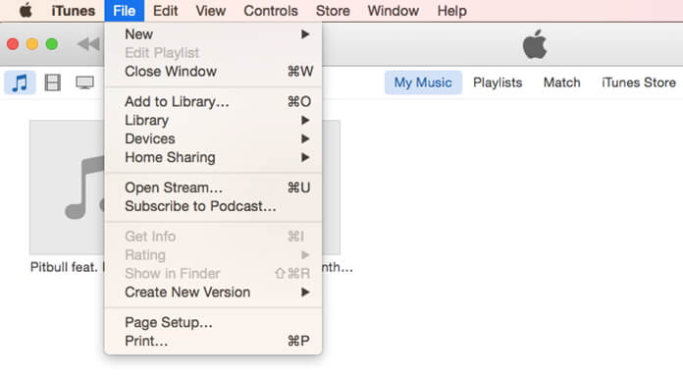Open the iTunes application menu

(74, 11)
